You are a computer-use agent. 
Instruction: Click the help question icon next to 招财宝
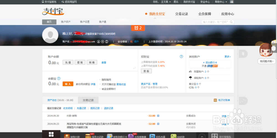[181, 56]
